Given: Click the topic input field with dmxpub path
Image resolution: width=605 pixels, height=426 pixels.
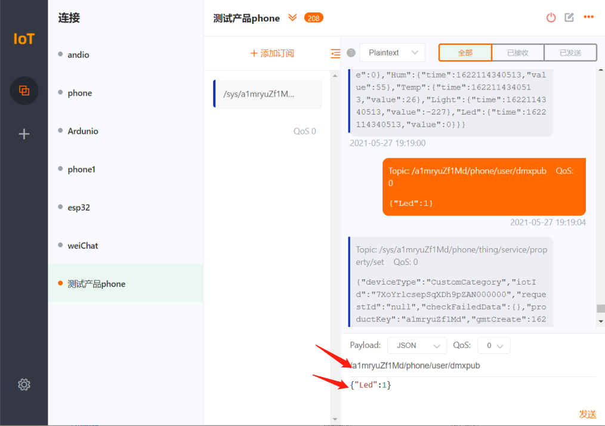Looking at the screenshot, I should [473, 365].
